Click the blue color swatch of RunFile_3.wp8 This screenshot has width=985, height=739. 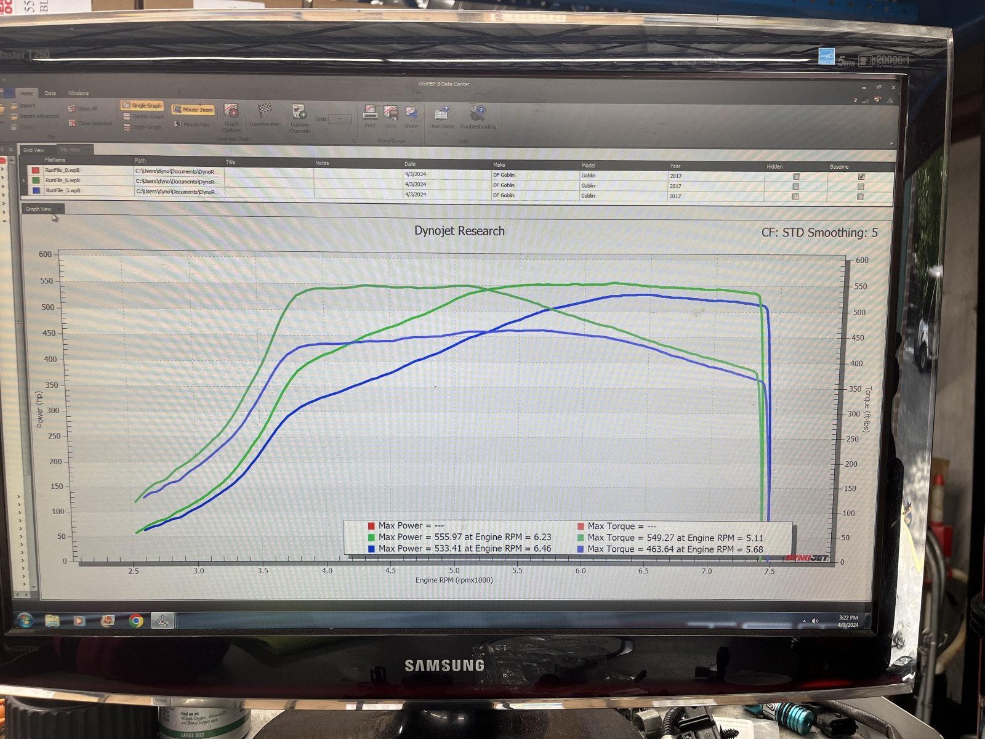36,191
